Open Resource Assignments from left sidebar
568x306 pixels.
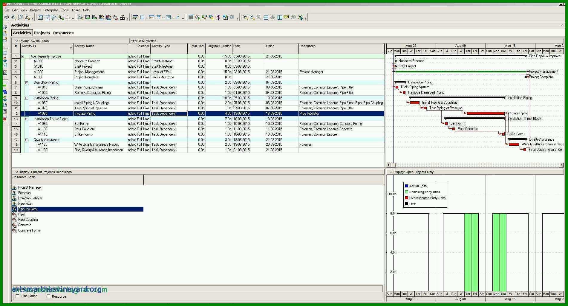[5, 99]
